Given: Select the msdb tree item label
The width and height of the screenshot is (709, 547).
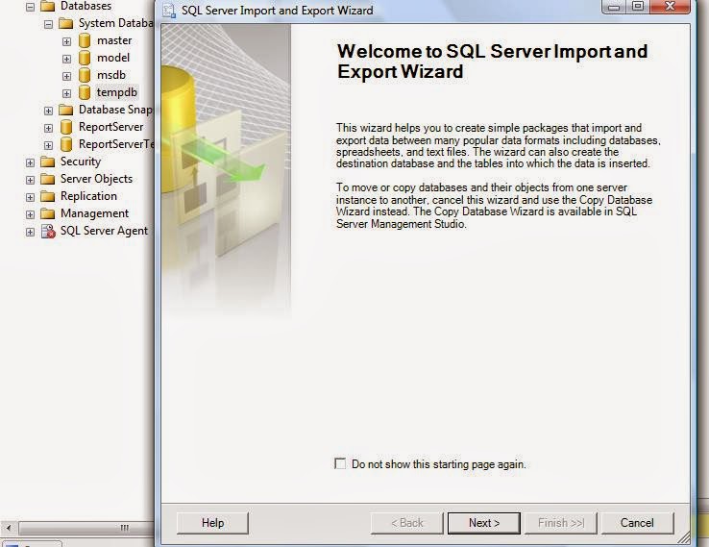Looking at the screenshot, I should pos(111,75).
